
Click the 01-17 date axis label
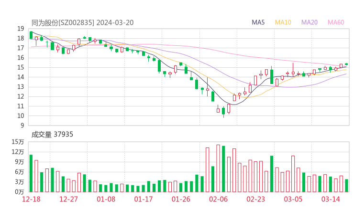[x=144, y=199]
